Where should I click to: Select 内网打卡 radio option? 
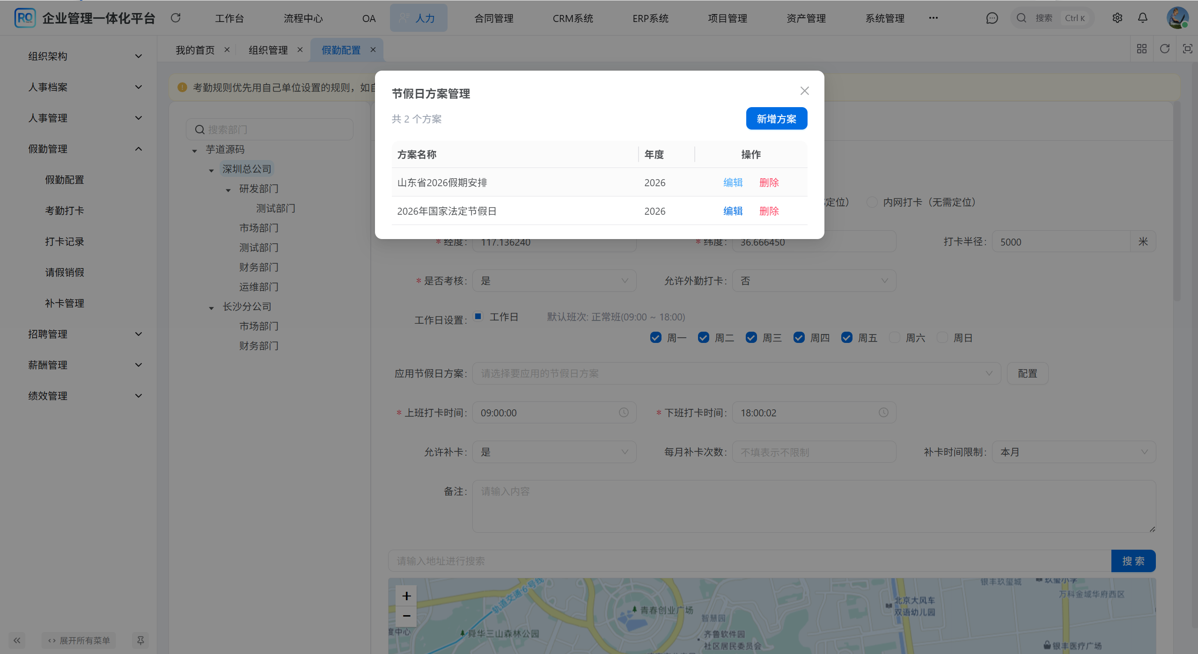(x=872, y=202)
